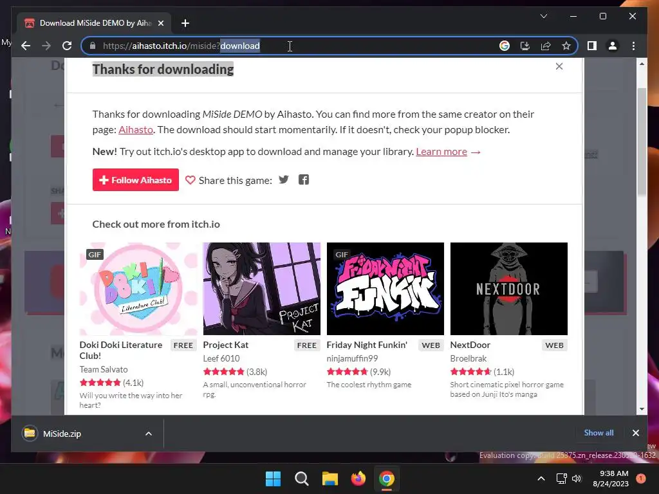Image resolution: width=659 pixels, height=494 pixels.
Task: Click the install app icon in address bar
Action: 525,46
